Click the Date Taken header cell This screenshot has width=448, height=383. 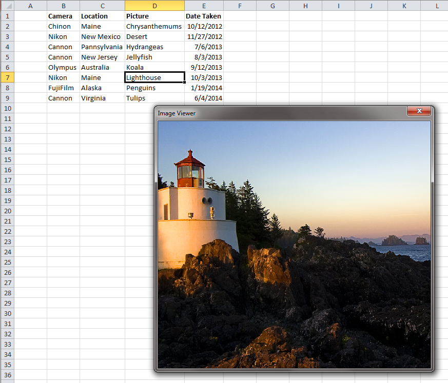pyautogui.click(x=204, y=16)
